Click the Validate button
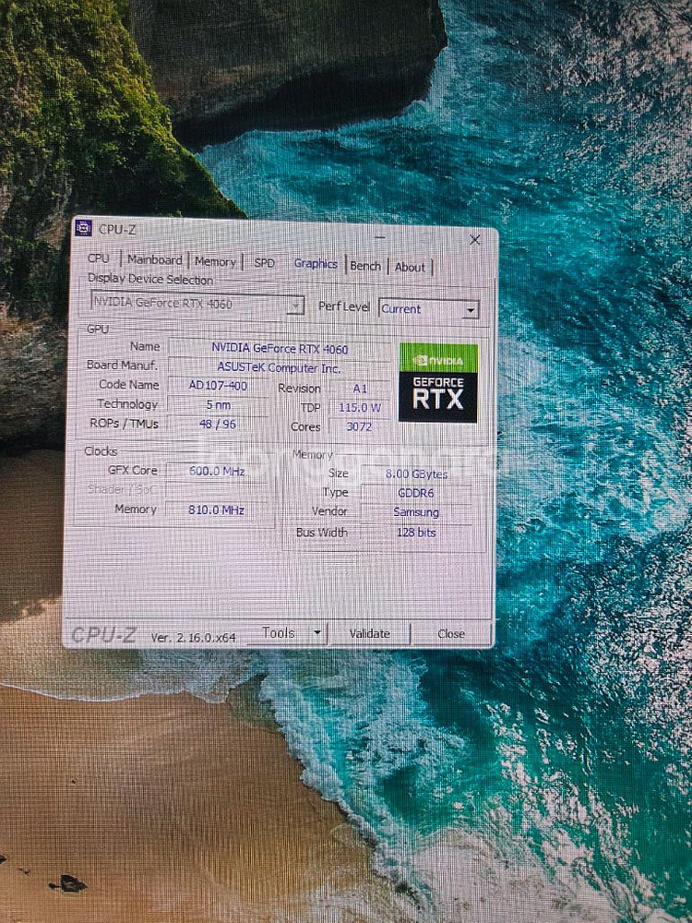692x923 pixels. [x=370, y=633]
